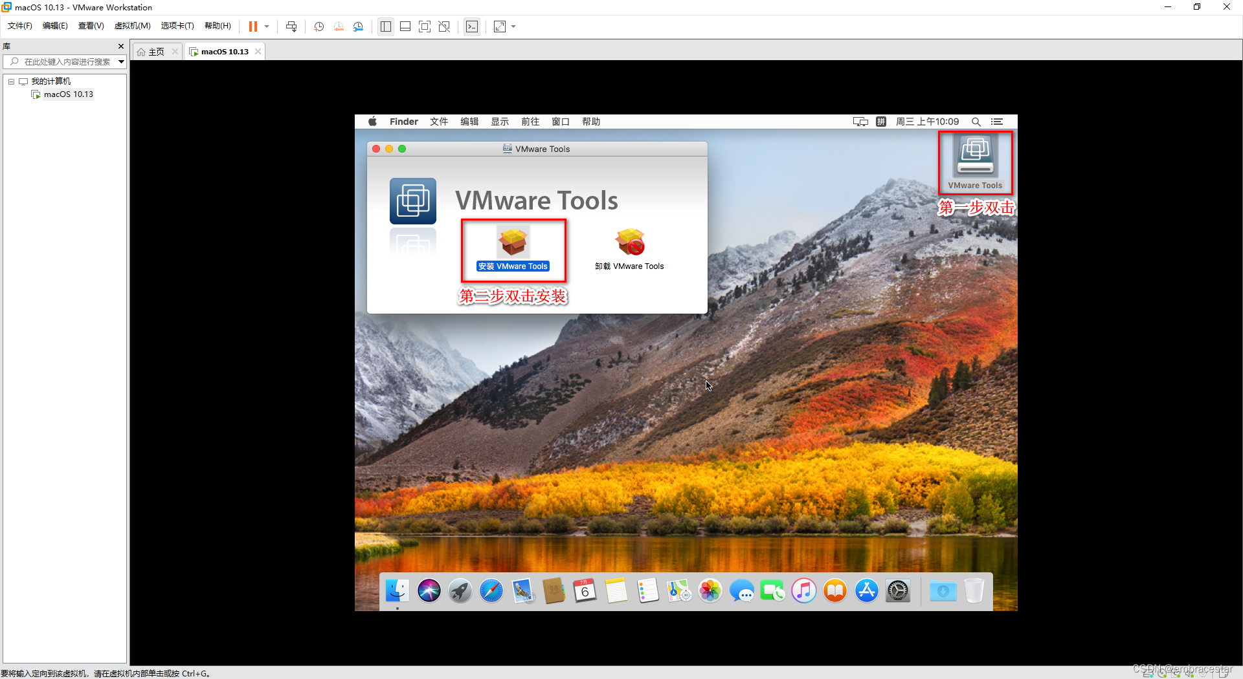Image resolution: width=1243 pixels, height=679 pixels.
Task: Open the 选项卡(T) menu
Action: pyautogui.click(x=177, y=26)
